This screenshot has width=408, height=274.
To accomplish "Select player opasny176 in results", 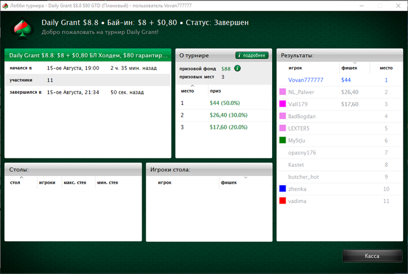I will 302,153.
